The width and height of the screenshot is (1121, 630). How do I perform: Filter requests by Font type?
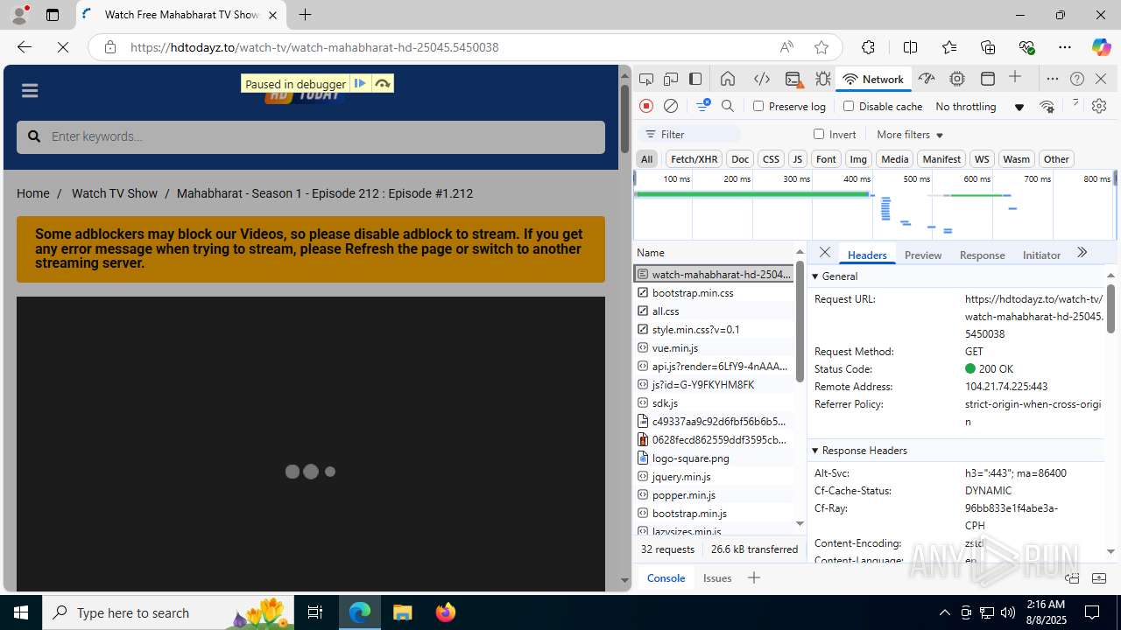pos(826,158)
